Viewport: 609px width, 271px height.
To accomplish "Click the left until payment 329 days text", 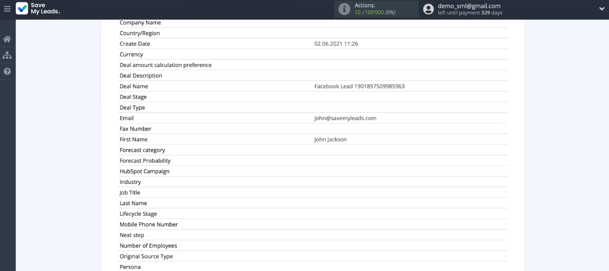I will pyautogui.click(x=470, y=13).
